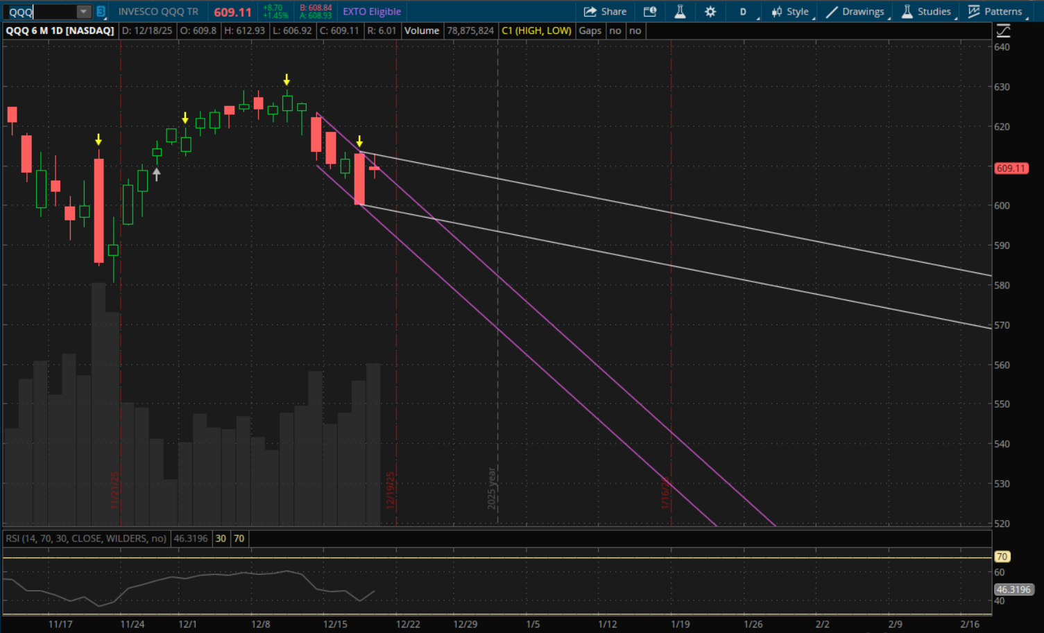This screenshot has height=633, width=1044.
Task: Click yellow down arrow above 11/21 red candle
Action: [x=99, y=140]
